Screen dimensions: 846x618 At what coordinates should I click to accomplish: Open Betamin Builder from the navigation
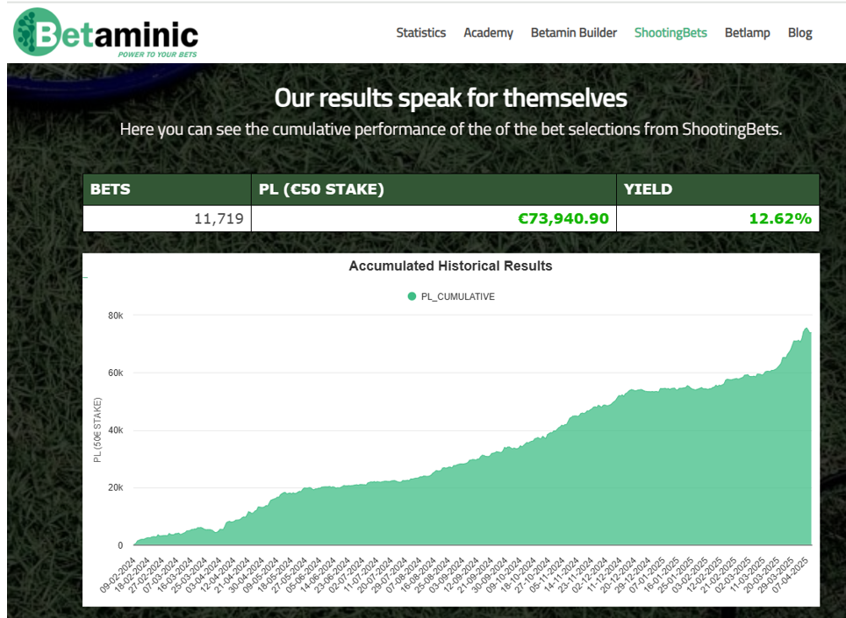tap(574, 32)
